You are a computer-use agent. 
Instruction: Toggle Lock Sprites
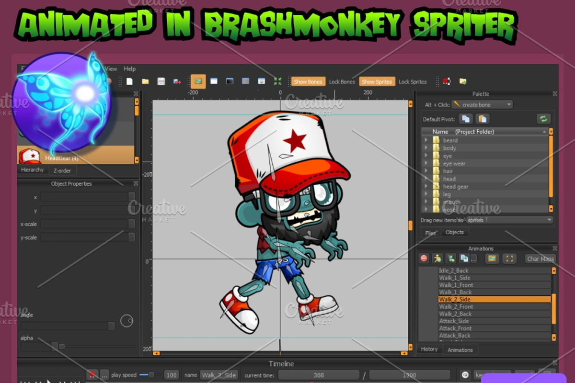coord(413,82)
